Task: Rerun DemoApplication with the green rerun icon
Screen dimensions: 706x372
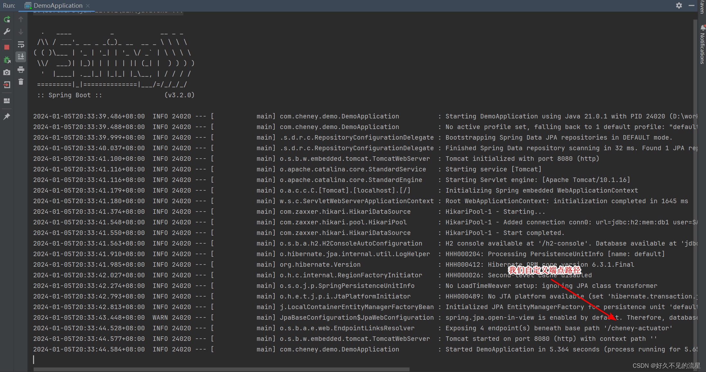Action: [x=7, y=20]
